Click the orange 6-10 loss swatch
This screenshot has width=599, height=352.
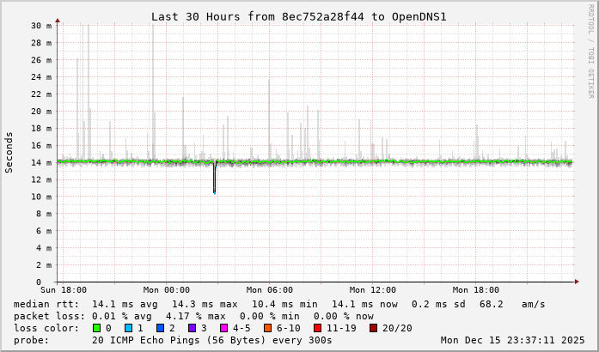click(267, 328)
